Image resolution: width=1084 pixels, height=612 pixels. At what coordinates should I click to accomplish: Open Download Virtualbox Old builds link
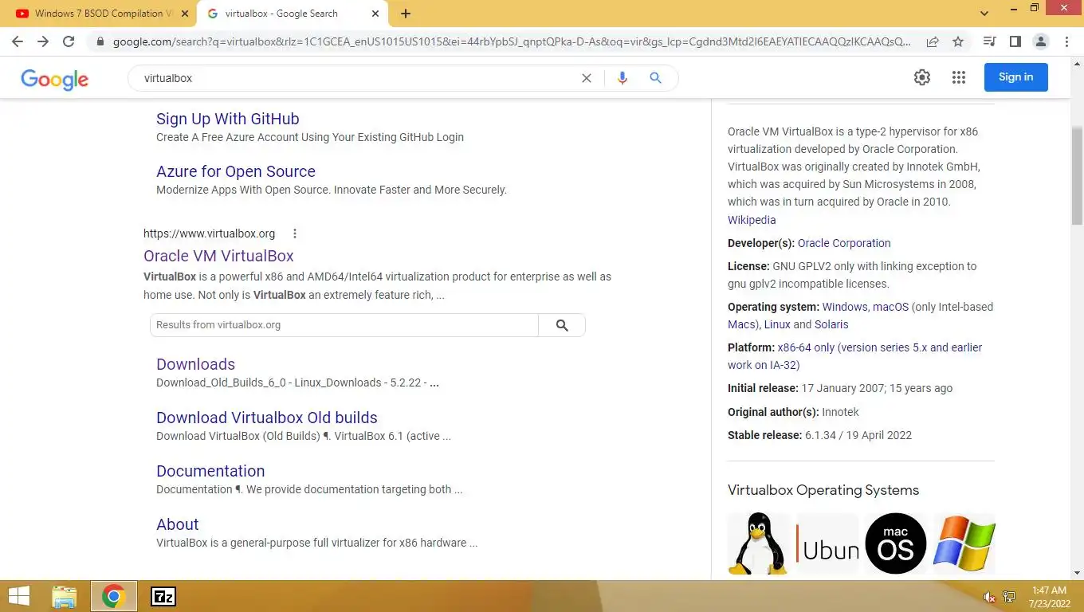[x=267, y=418]
